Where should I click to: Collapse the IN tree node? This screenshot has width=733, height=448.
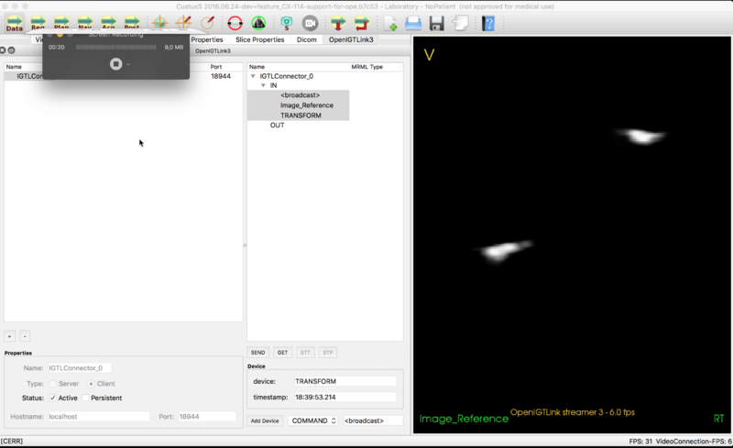[x=263, y=85]
